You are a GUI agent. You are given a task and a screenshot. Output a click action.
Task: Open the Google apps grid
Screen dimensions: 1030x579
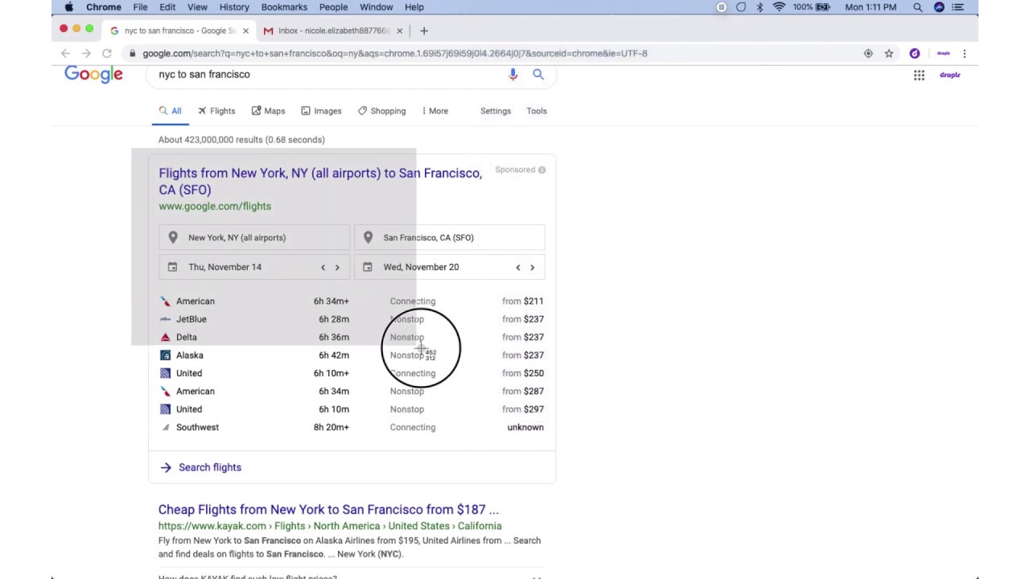point(919,75)
